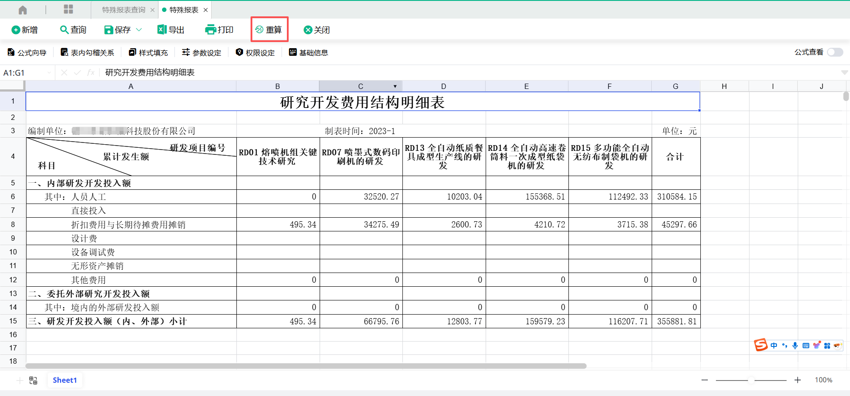The width and height of the screenshot is (850, 396).
Task: Click the zoom in plus button
Action: pos(797,380)
